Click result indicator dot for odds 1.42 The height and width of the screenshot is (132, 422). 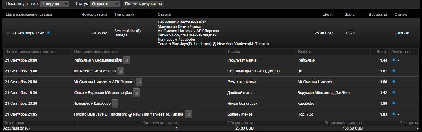click(x=394, y=92)
